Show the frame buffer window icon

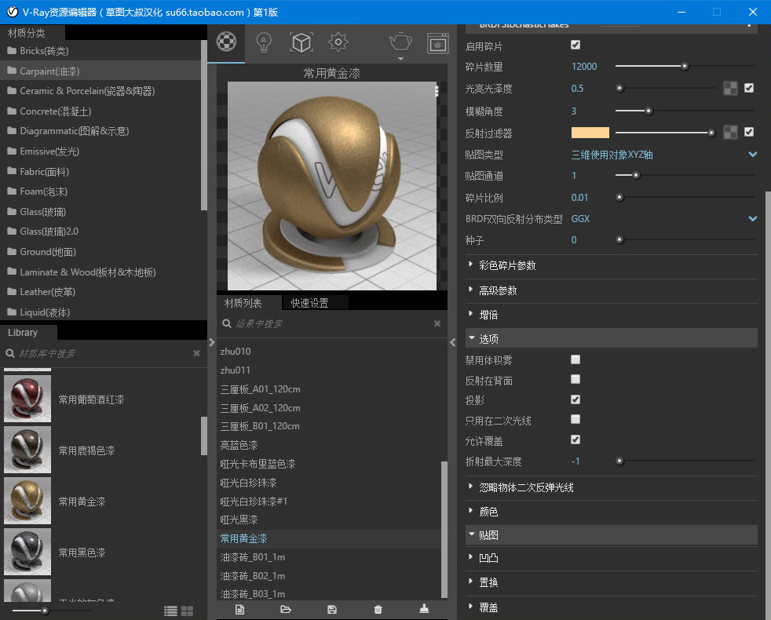[x=438, y=43]
